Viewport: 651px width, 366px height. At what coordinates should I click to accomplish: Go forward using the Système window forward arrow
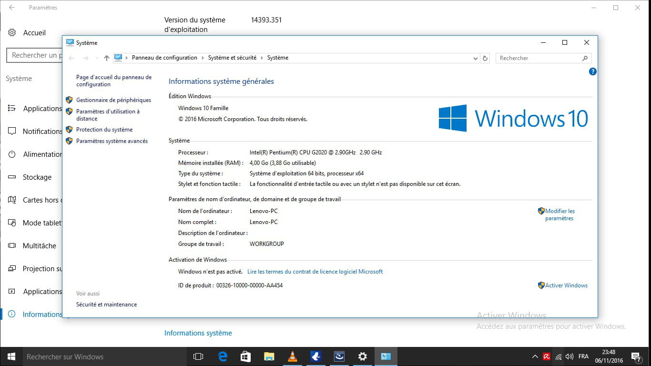pyautogui.click(x=86, y=58)
